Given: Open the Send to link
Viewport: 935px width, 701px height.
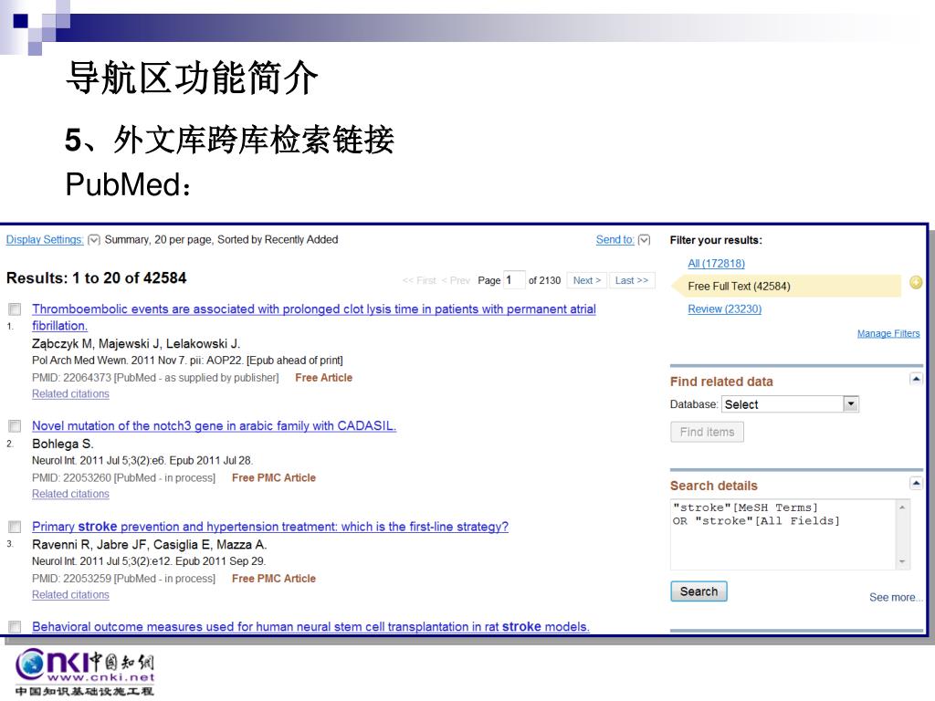Looking at the screenshot, I should tap(615, 240).
